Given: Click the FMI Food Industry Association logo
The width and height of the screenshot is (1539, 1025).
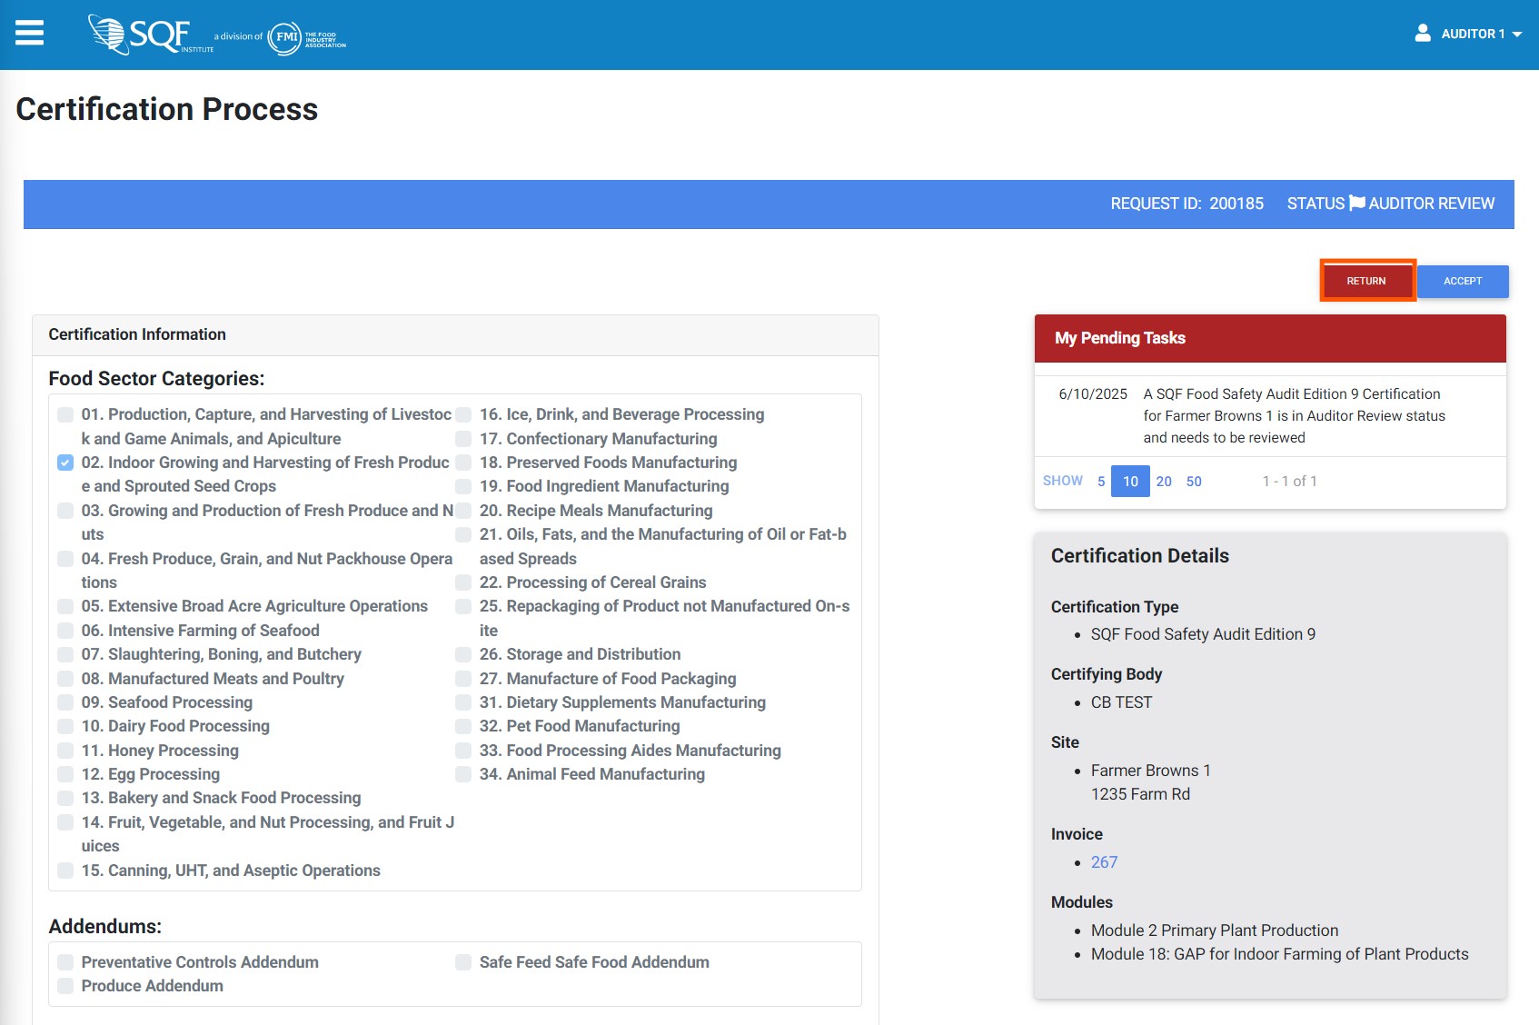Looking at the screenshot, I should pyautogui.click(x=307, y=37).
